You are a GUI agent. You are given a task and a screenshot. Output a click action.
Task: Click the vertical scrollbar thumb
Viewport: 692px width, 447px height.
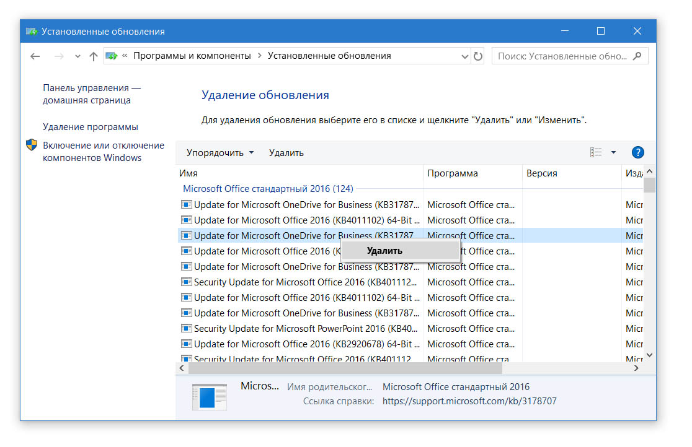coord(649,184)
